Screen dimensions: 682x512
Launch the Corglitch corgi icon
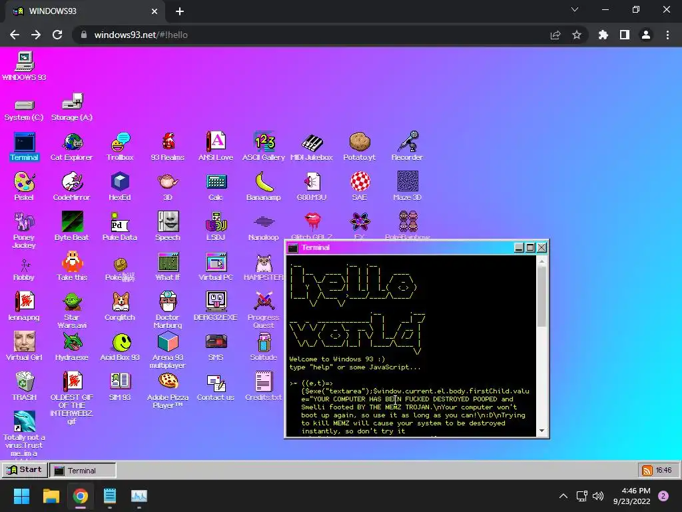coord(120,302)
